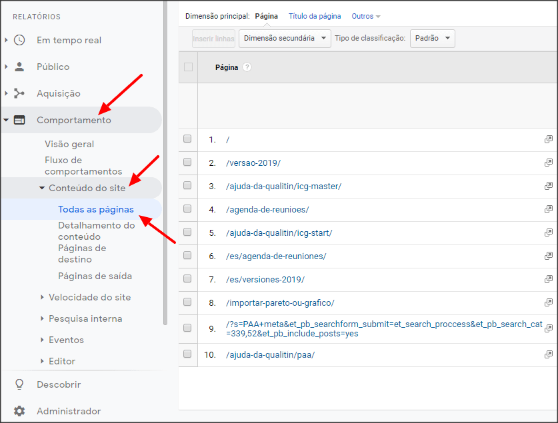Click the person icon for Público

pos(19,67)
